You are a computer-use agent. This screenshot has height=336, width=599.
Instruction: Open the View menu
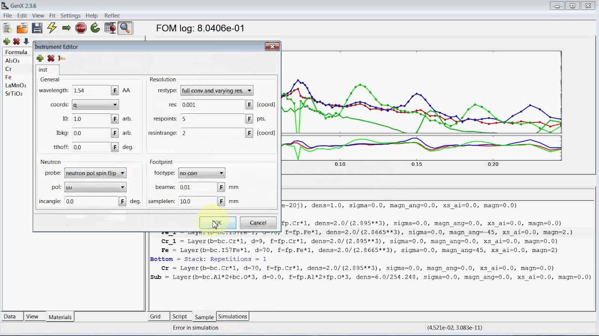tap(38, 15)
